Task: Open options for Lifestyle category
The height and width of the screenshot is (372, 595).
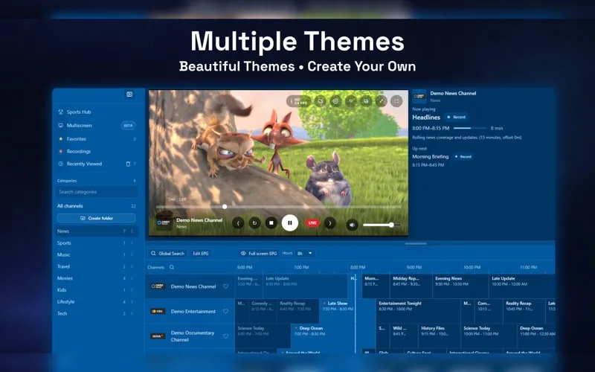Action: pyautogui.click(x=132, y=302)
